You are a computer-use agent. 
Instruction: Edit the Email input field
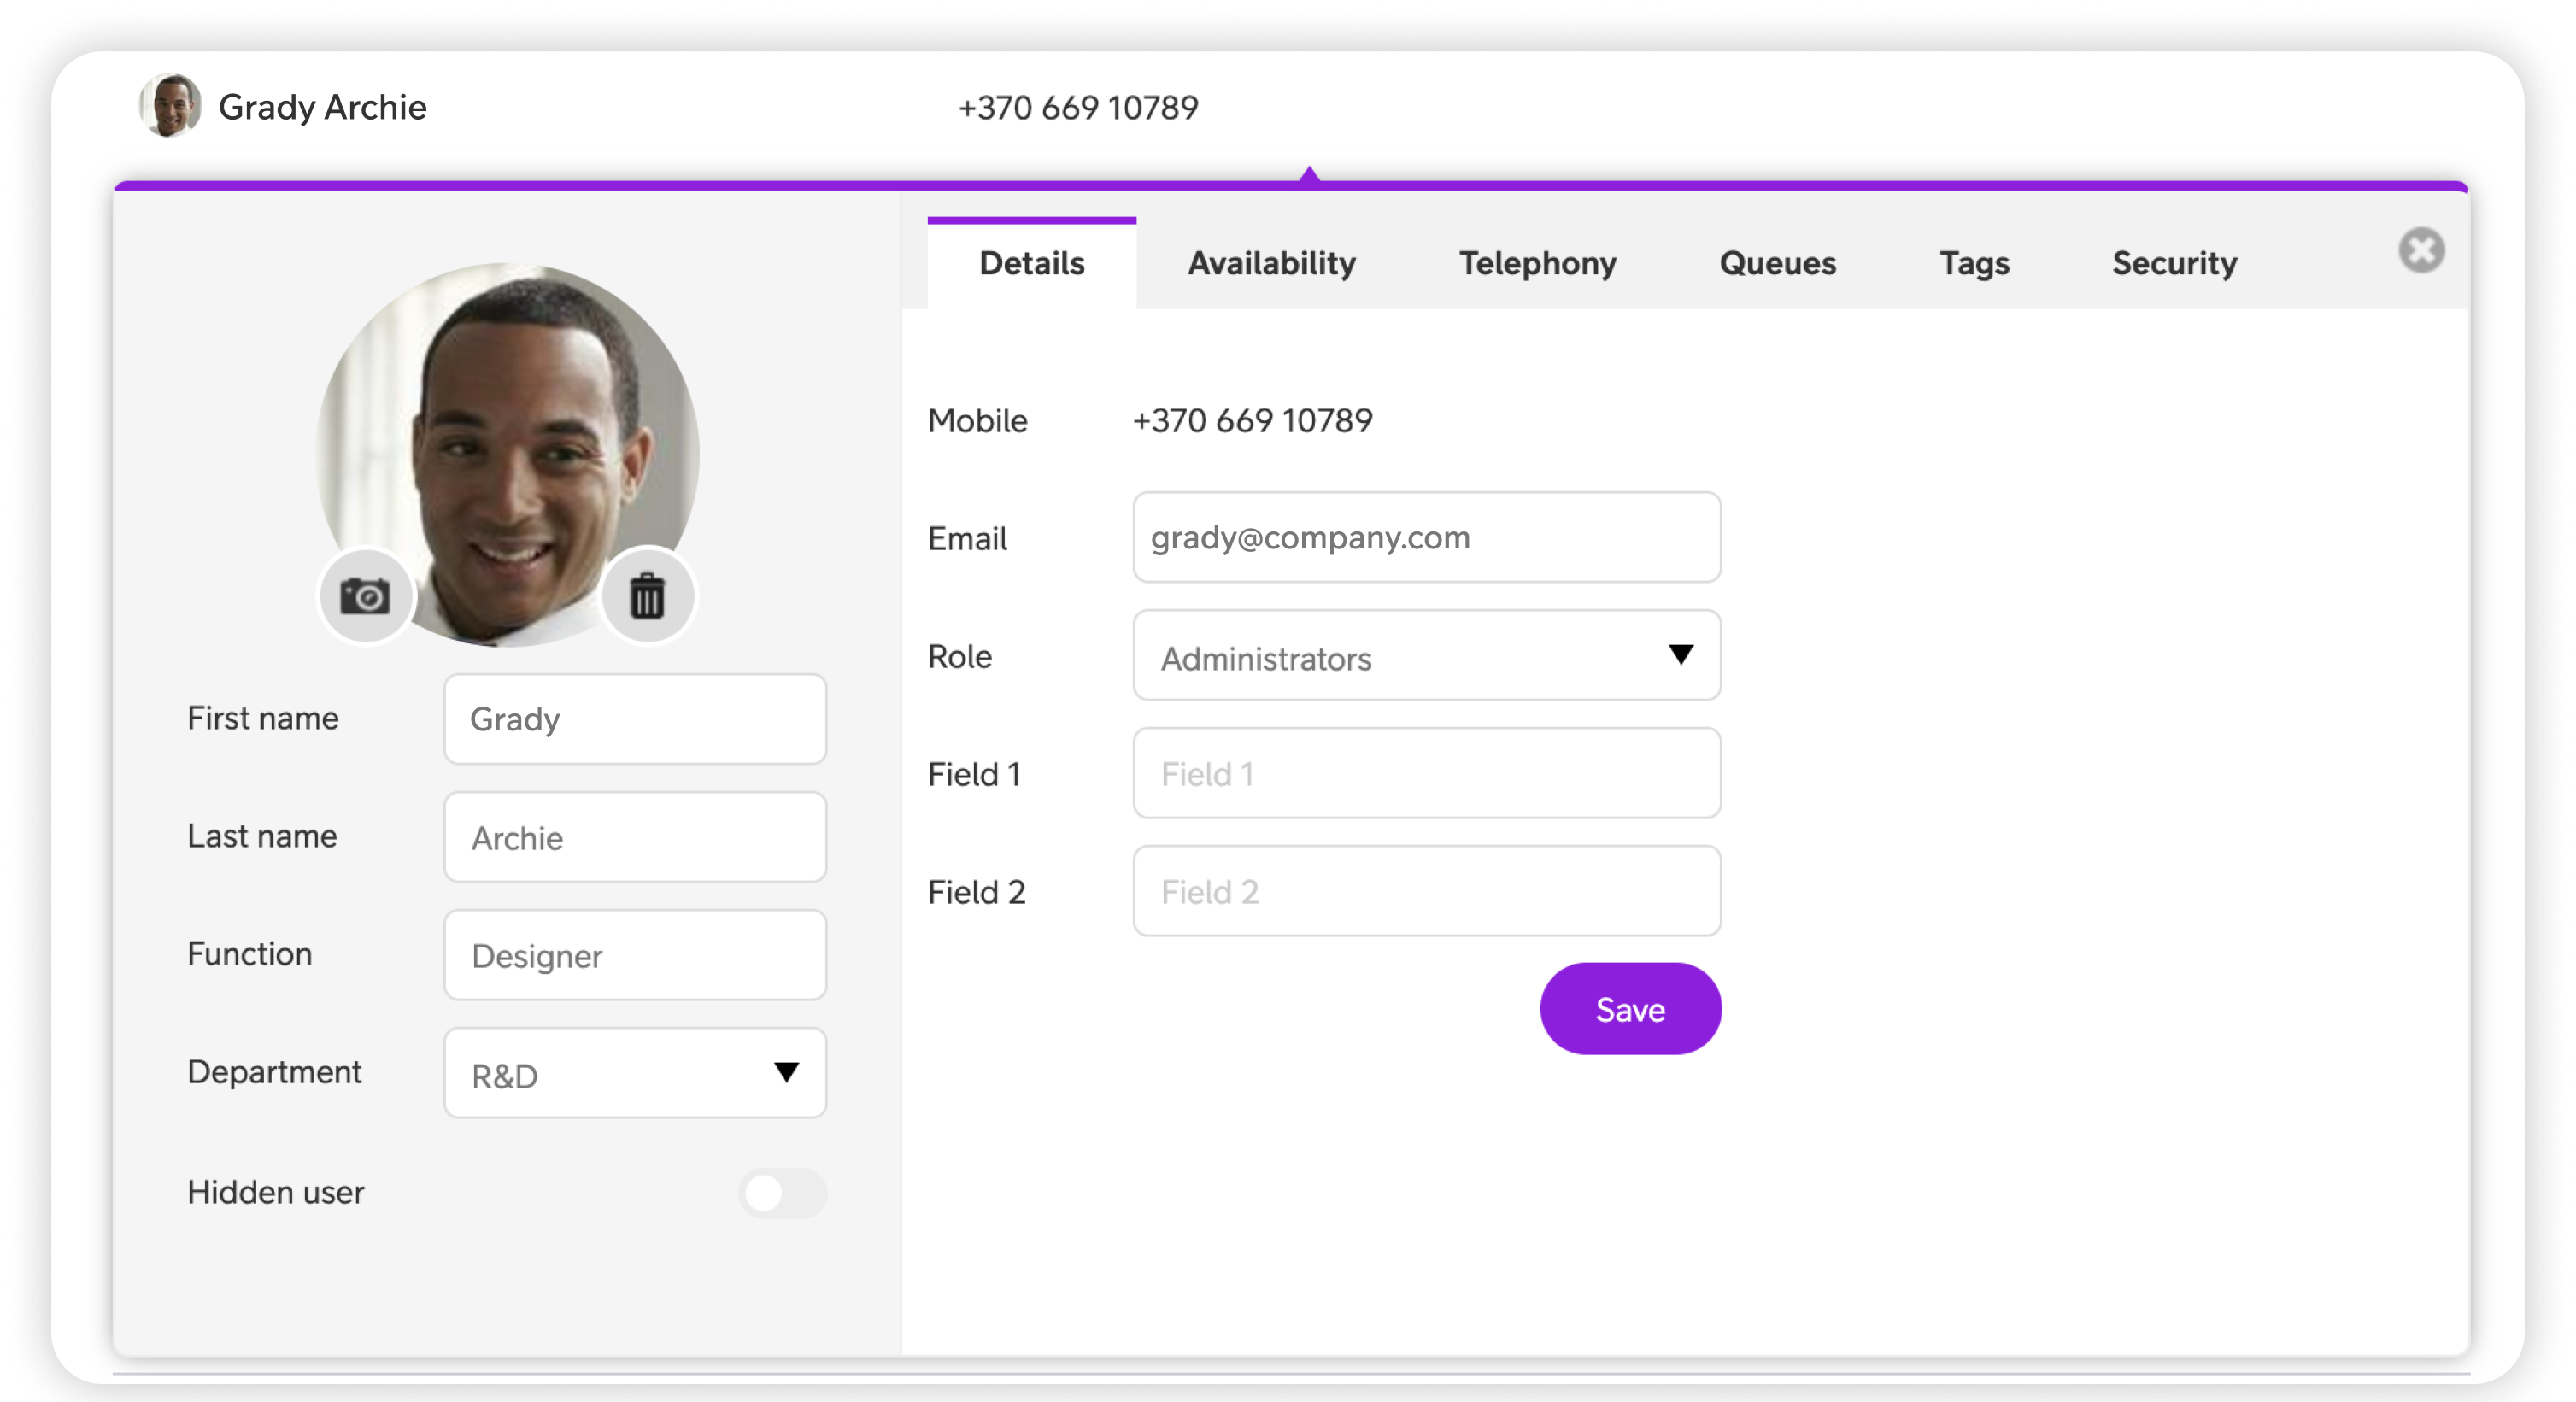1426,538
